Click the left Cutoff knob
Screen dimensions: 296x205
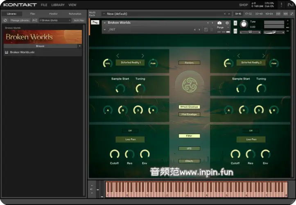(x=114, y=154)
